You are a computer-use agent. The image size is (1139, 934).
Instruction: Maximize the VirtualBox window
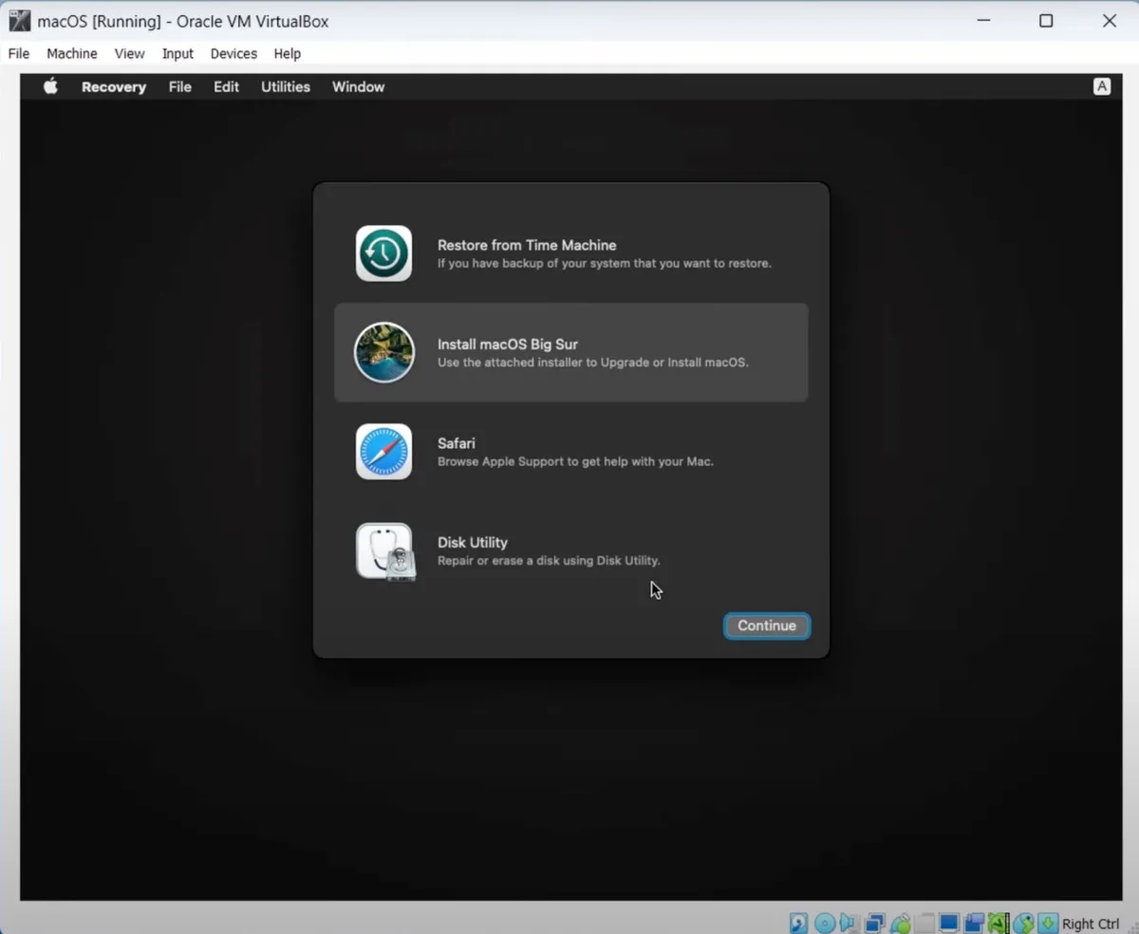(x=1046, y=21)
